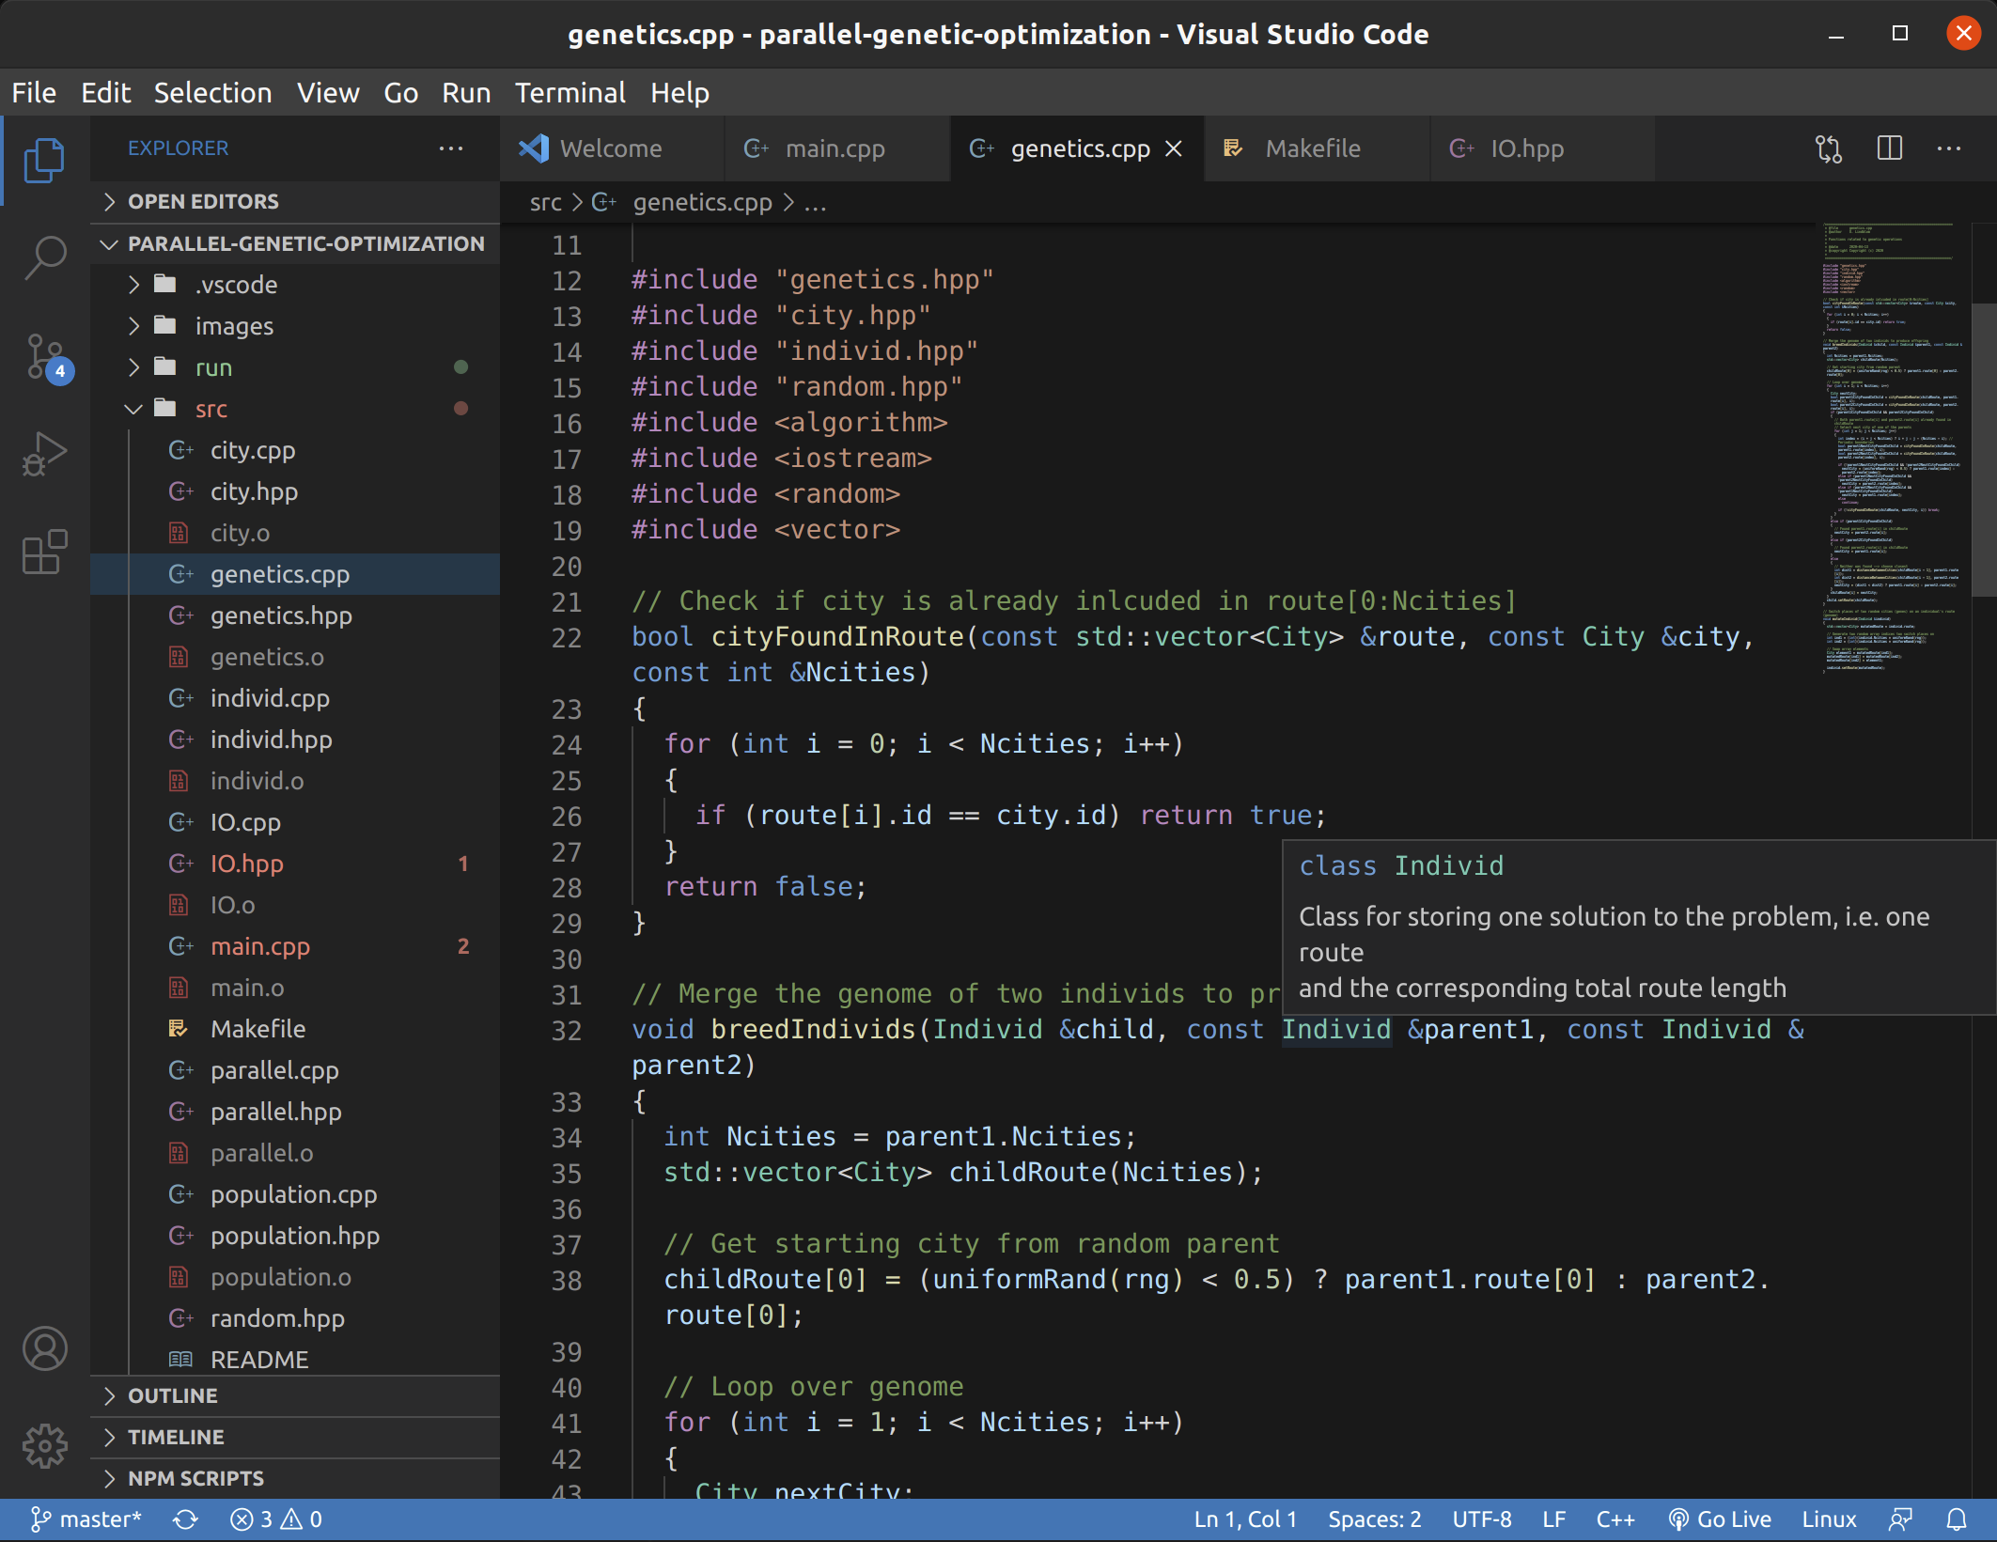
Task: Click the synchronize changes icon
Action: tap(185, 1519)
